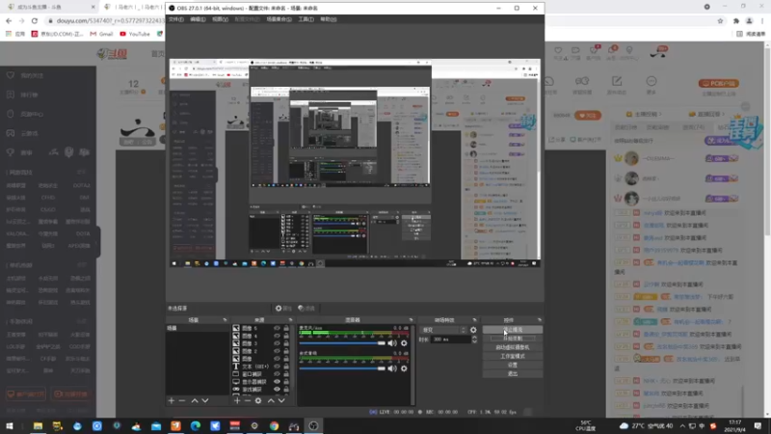771x434 pixels.
Task: Click the transition duration input field
Action: point(450,339)
